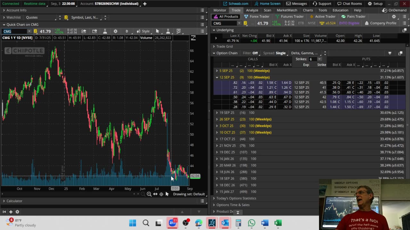Viewport: 410px width, 230px height.
Task: Open Quick Chart symbol dropdown arrow
Action: (29, 31)
